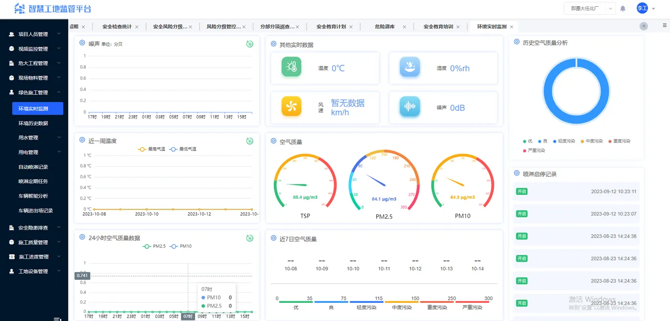Open 自动喷淋记录 in the sidebar
The height and width of the screenshot is (321, 670).
tap(33, 167)
